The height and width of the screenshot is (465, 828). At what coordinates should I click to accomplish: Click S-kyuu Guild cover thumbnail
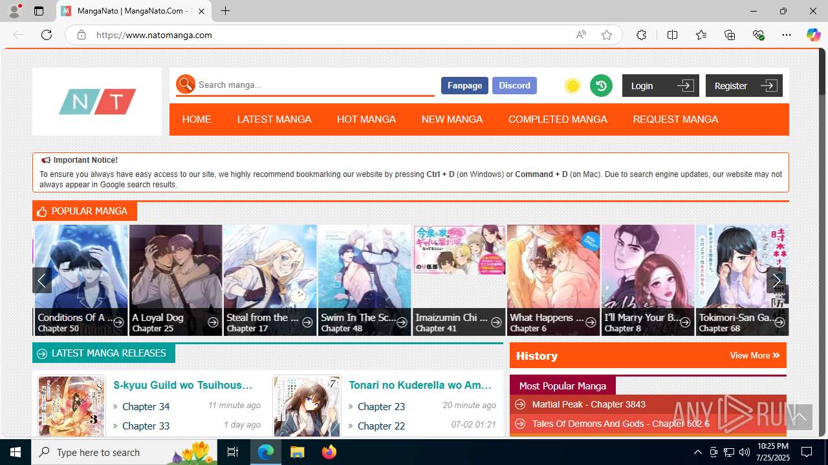[72, 406]
